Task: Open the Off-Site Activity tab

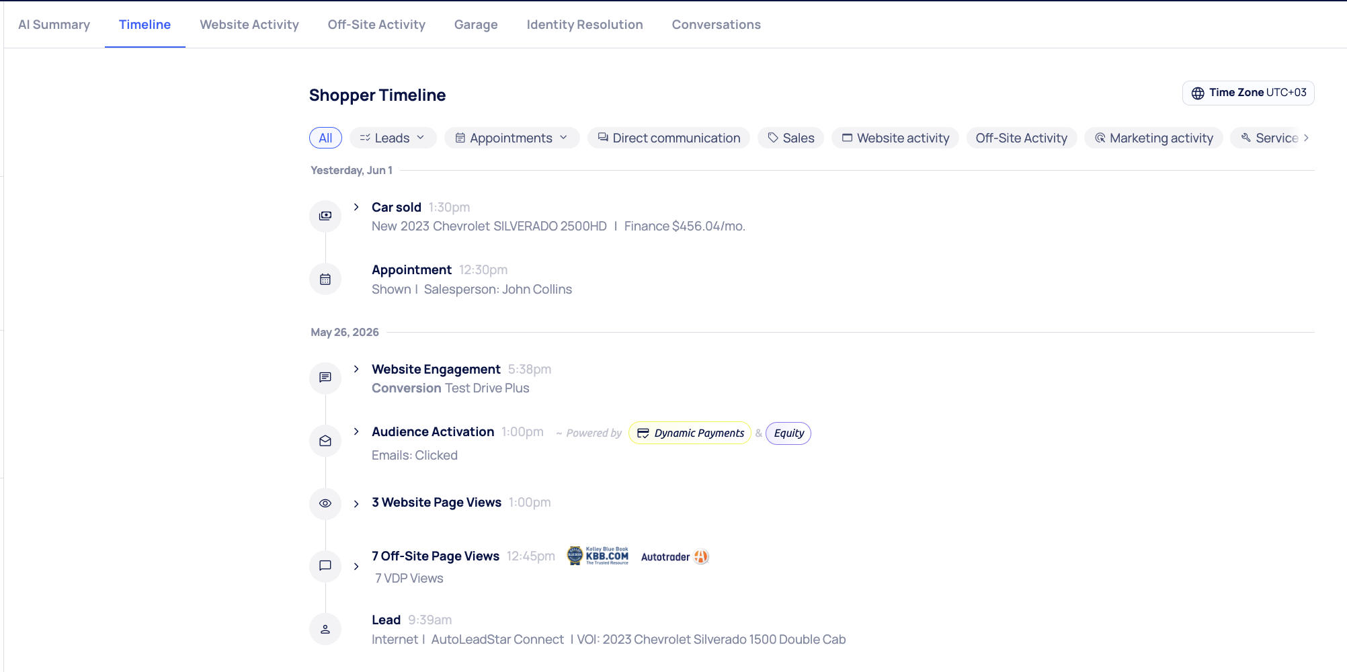Action: tap(376, 25)
